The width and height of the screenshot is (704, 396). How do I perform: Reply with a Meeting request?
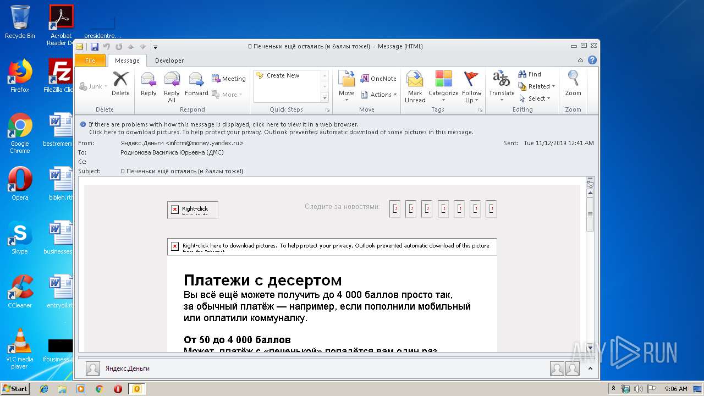[229, 79]
